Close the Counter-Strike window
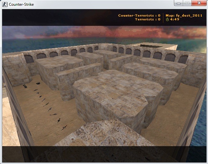Screen dimensions: 208x164 (199, 3)
